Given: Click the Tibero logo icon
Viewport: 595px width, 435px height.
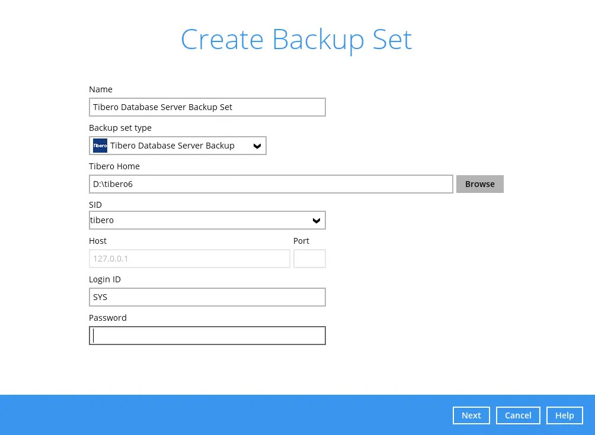Looking at the screenshot, I should point(100,146).
